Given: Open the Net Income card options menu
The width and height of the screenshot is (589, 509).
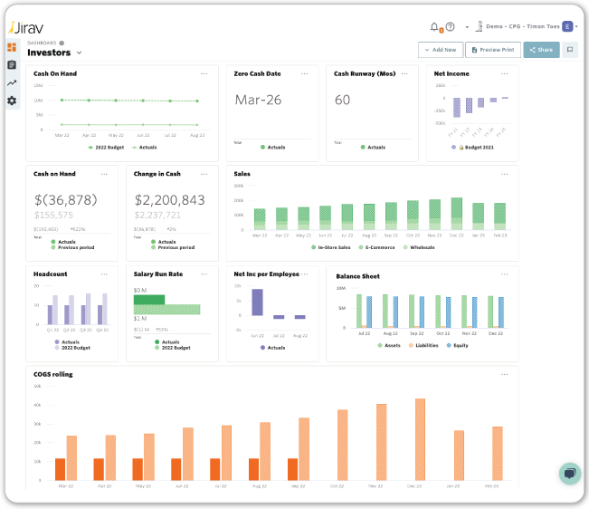Looking at the screenshot, I should tap(504, 73).
